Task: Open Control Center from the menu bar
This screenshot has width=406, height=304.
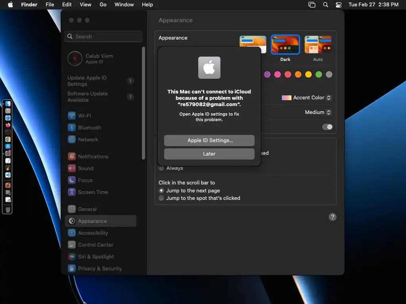Action: click(x=339, y=5)
